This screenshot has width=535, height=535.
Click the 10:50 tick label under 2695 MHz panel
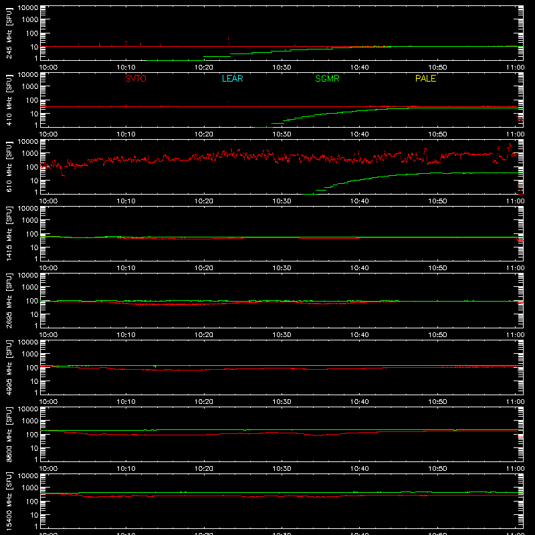[x=437, y=335]
